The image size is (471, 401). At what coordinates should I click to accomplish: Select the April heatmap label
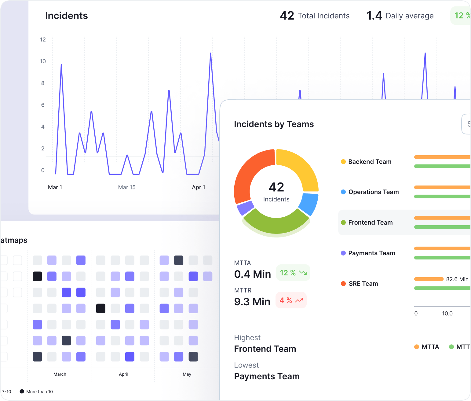click(123, 374)
